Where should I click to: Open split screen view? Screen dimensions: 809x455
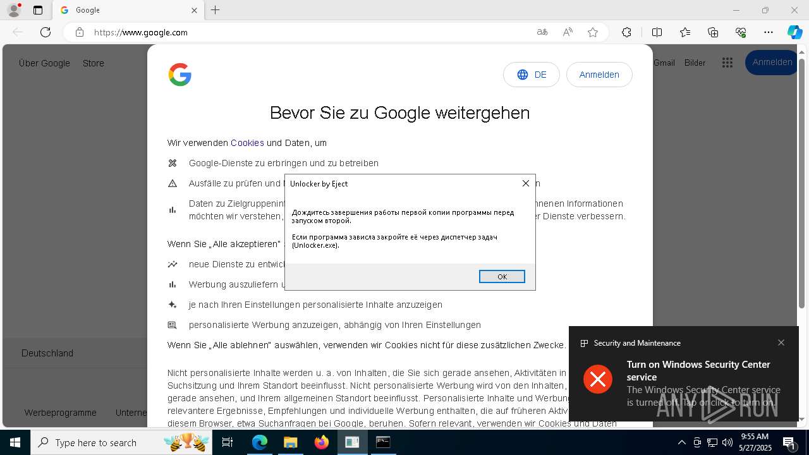pyautogui.click(x=657, y=32)
